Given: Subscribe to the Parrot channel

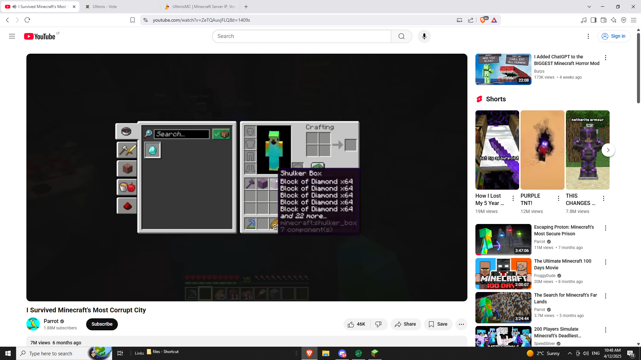Looking at the screenshot, I should [102, 324].
